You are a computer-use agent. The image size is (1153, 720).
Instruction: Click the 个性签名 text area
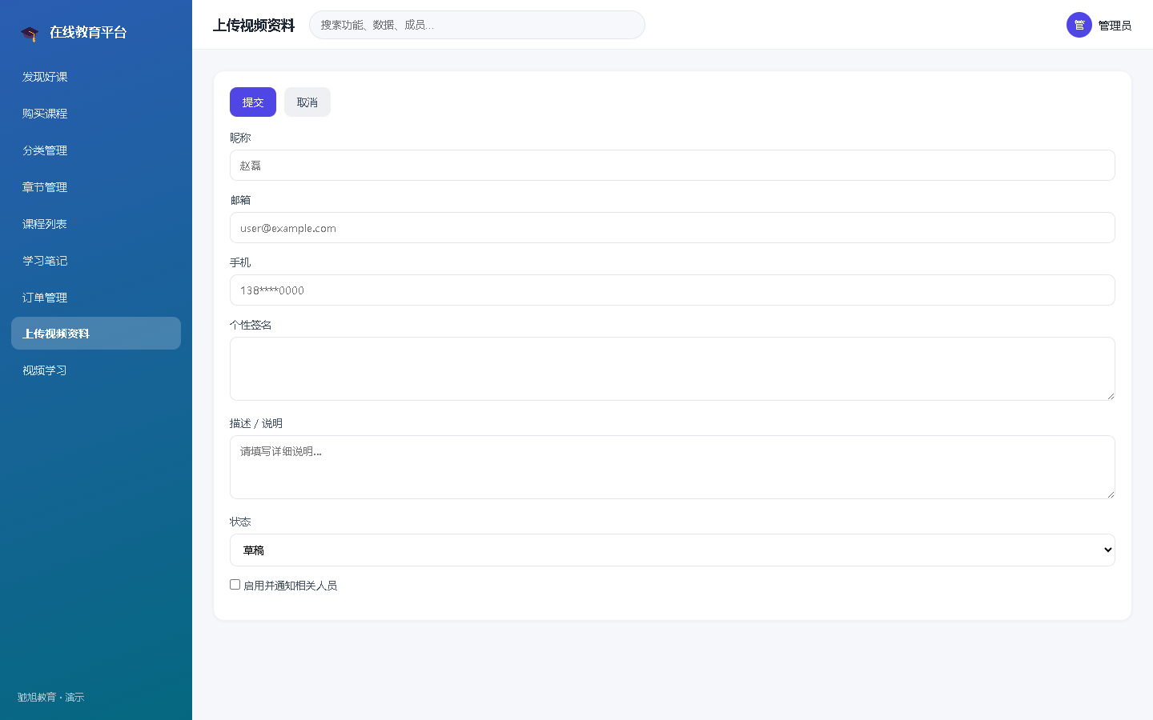[673, 369]
